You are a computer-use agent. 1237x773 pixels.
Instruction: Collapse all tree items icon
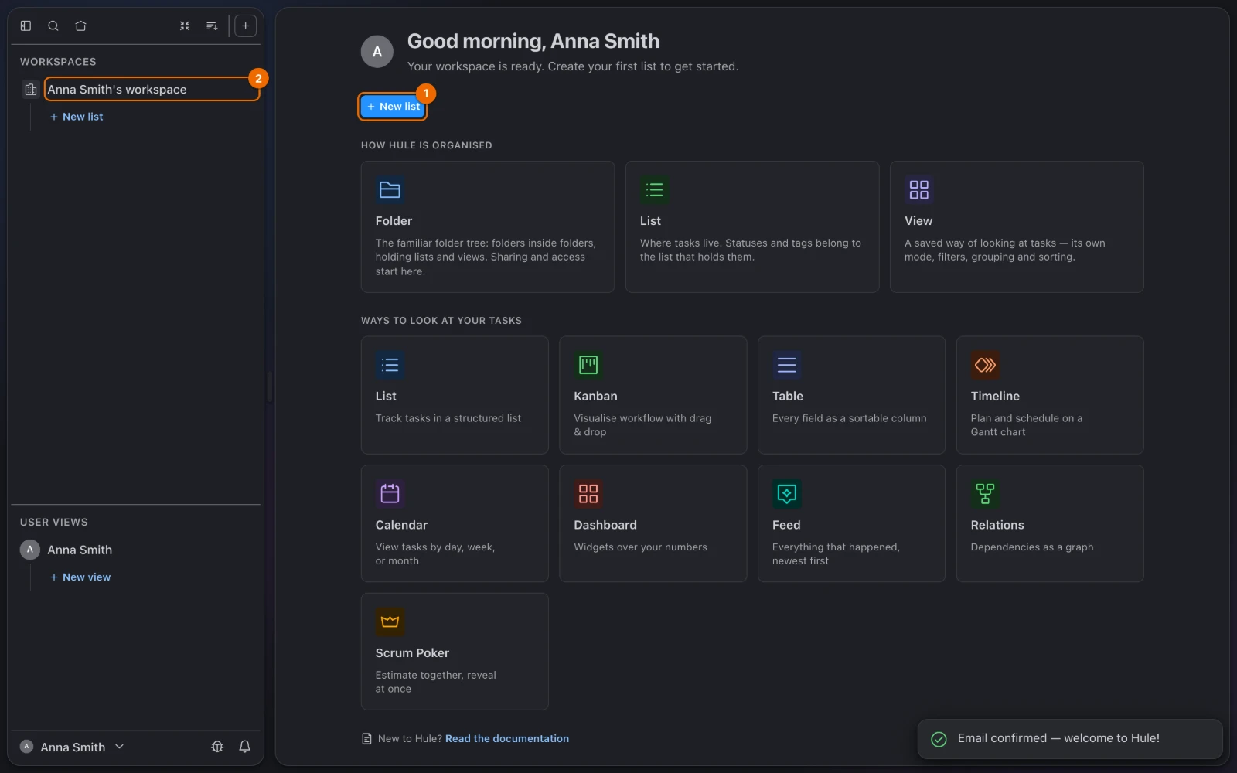[x=185, y=26]
